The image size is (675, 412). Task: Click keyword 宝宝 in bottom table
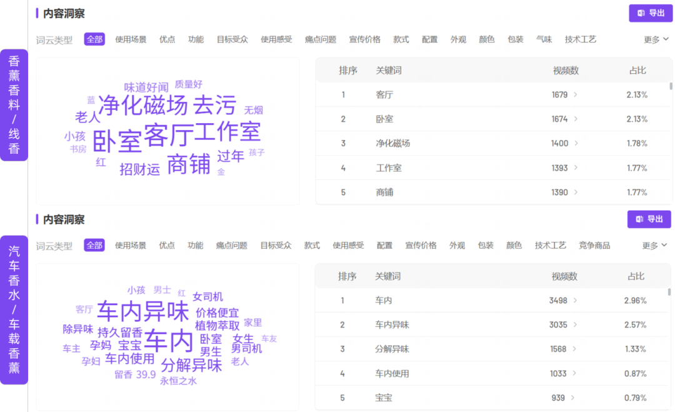point(383,398)
